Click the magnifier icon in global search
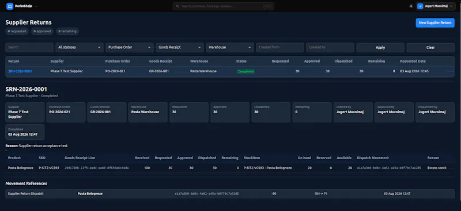This screenshot has height=211, width=461. tap(177, 6)
